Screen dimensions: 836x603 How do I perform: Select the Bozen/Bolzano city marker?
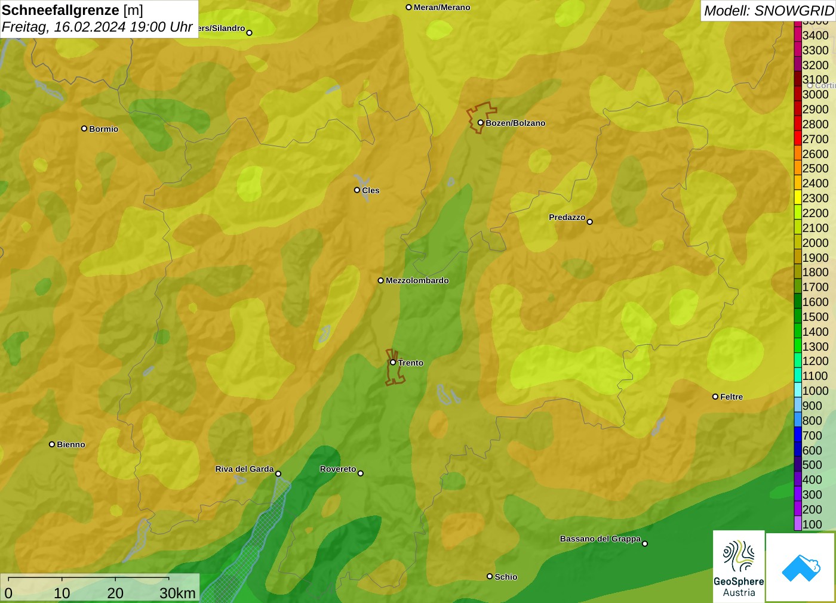click(x=480, y=123)
